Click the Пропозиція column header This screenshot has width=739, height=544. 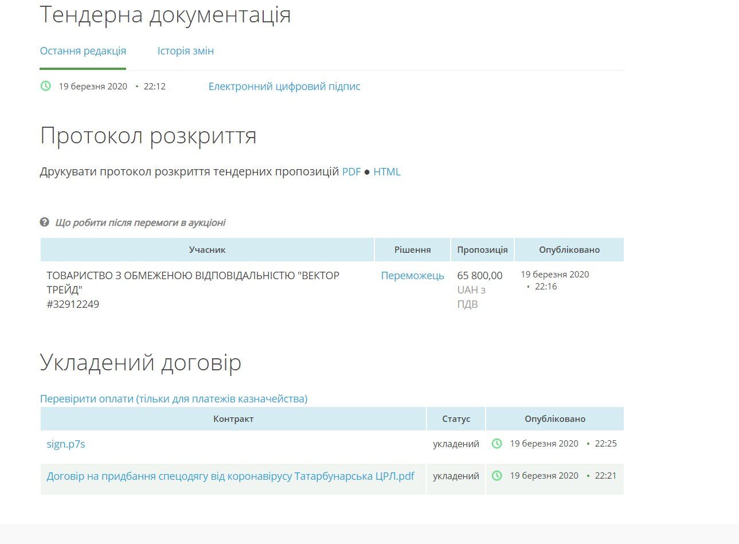pos(482,250)
